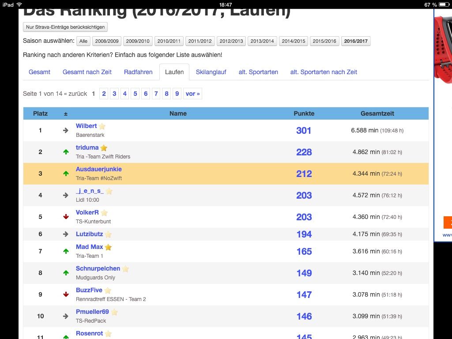Image resolution: width=452 pixels, height=339 pixels.
Task: Click the red down arrow in BuzzFive row
Action: 66,294
